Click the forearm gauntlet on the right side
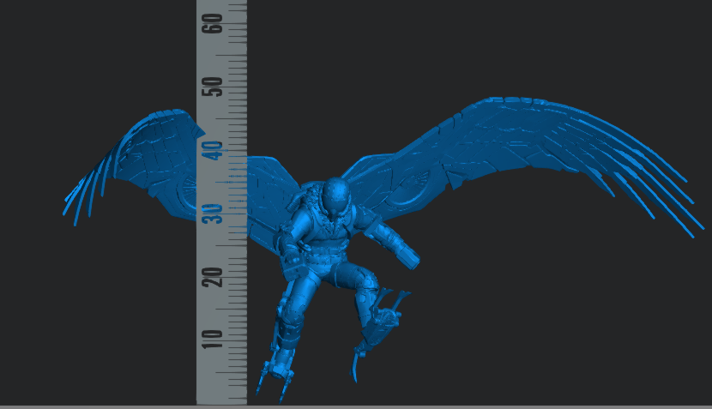The height and width of the screenshot is (409, 712). (x=401, y=252)
